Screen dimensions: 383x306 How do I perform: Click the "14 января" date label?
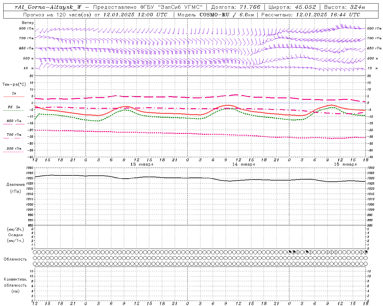point(244,164)
